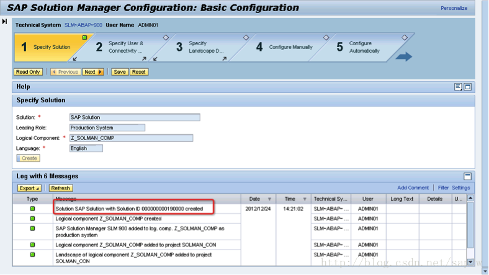The height and width of the screenshot is (275, 489).
Task: Click the Solution input field
Action: [x=135, y=118]
